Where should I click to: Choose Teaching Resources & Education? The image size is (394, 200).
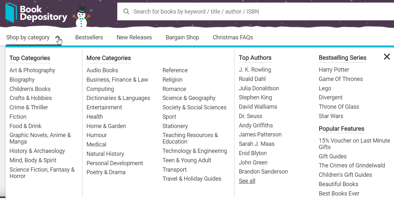click(190, 138)
